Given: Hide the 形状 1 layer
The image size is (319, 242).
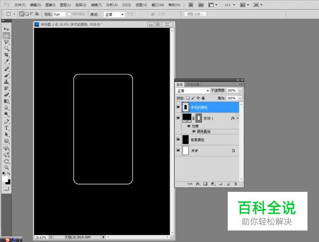Looking at the screenshot, I should click(x=178, y=118).
